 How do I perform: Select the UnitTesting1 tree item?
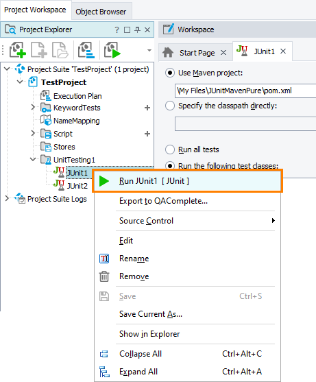[x=74, y=160]
